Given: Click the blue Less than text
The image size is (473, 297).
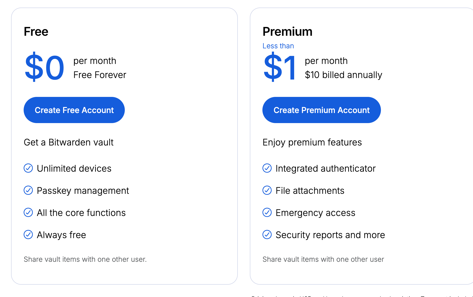Looking at the screenshot, I should coord(278,46).
